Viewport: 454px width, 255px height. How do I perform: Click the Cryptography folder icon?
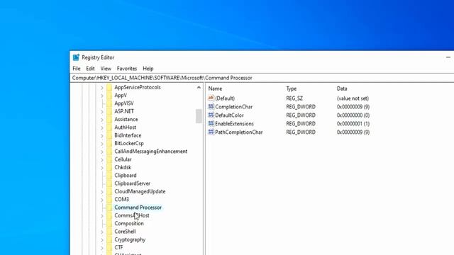click(109, 239)
